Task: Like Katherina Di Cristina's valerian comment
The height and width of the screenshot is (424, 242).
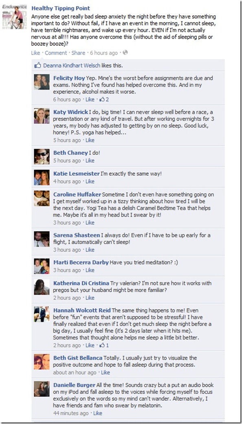Action: click(90, 298)
